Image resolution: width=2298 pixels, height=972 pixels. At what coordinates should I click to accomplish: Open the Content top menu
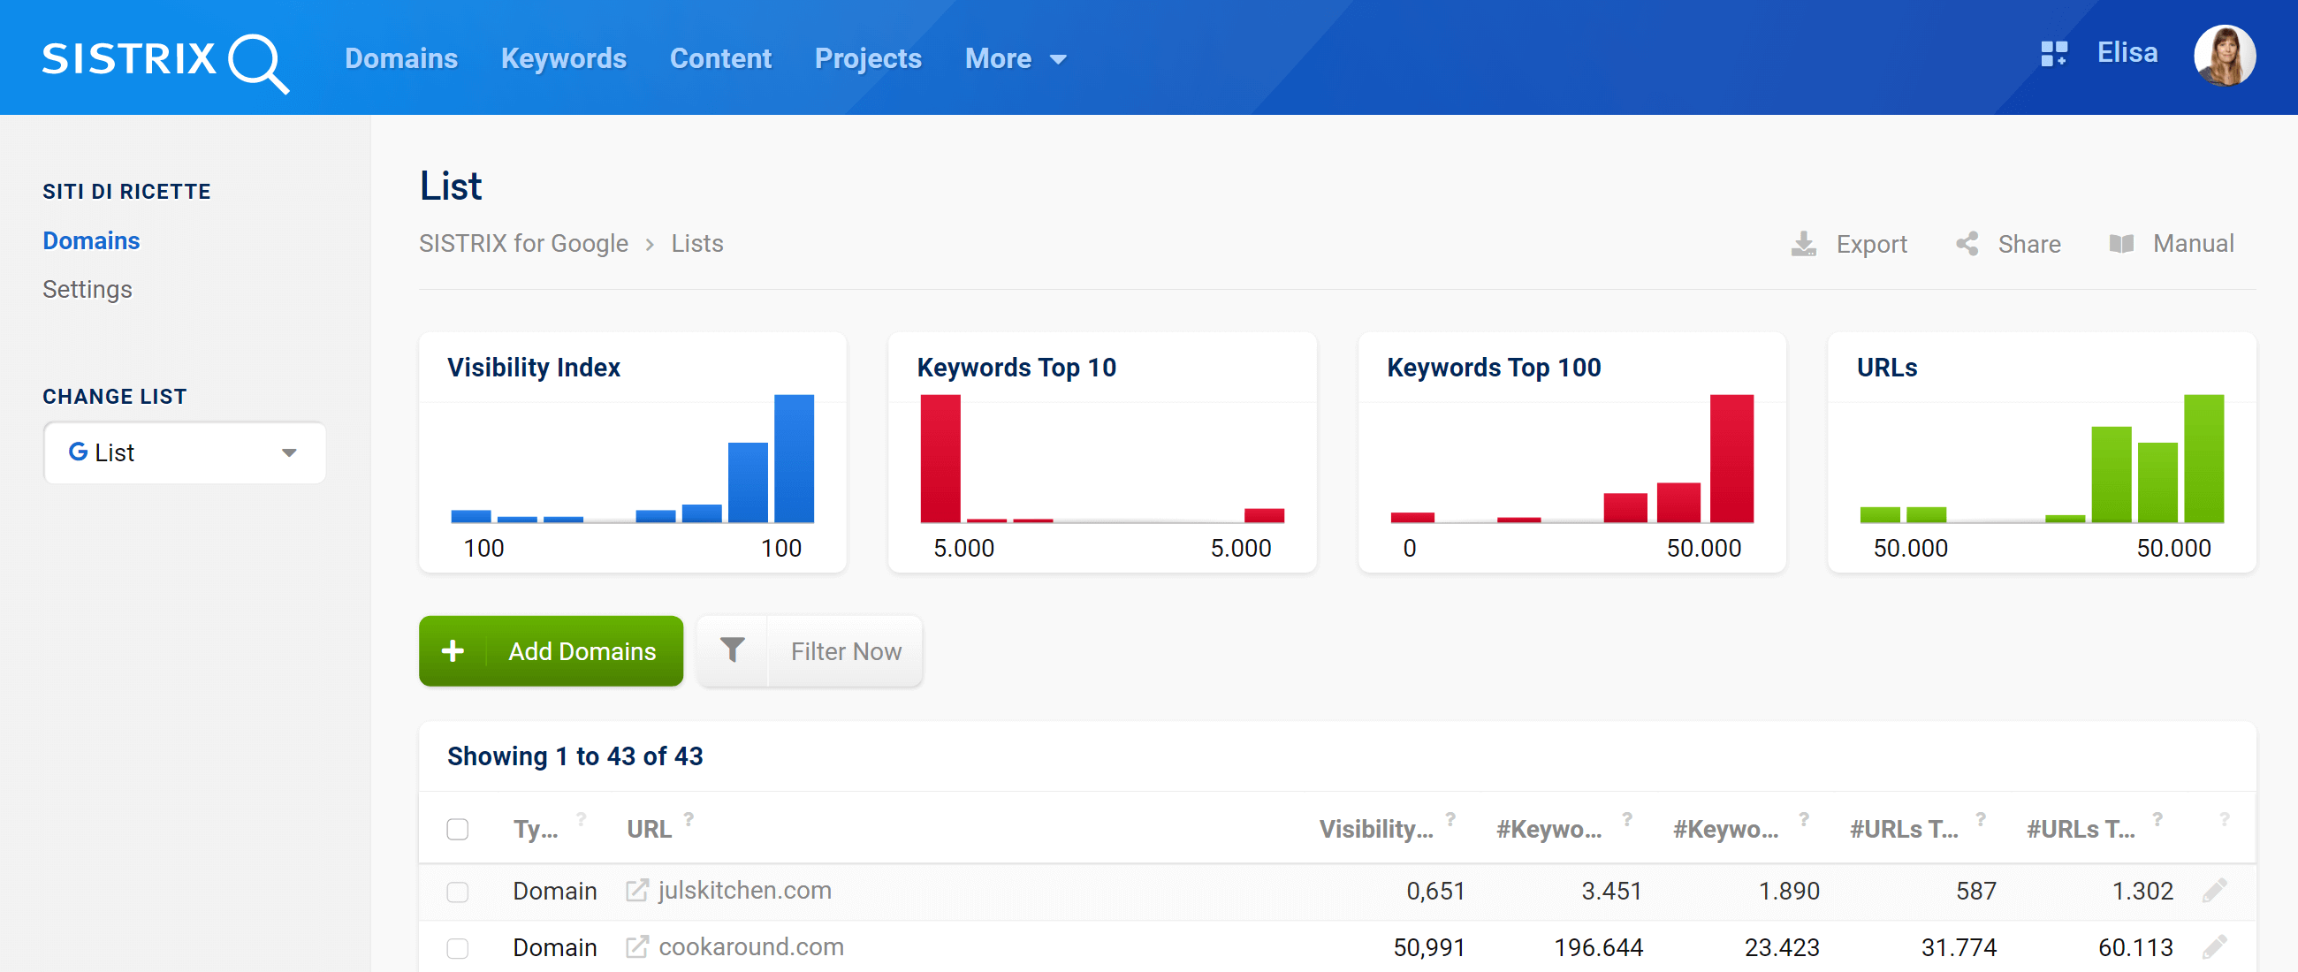[x=721, y=58]
